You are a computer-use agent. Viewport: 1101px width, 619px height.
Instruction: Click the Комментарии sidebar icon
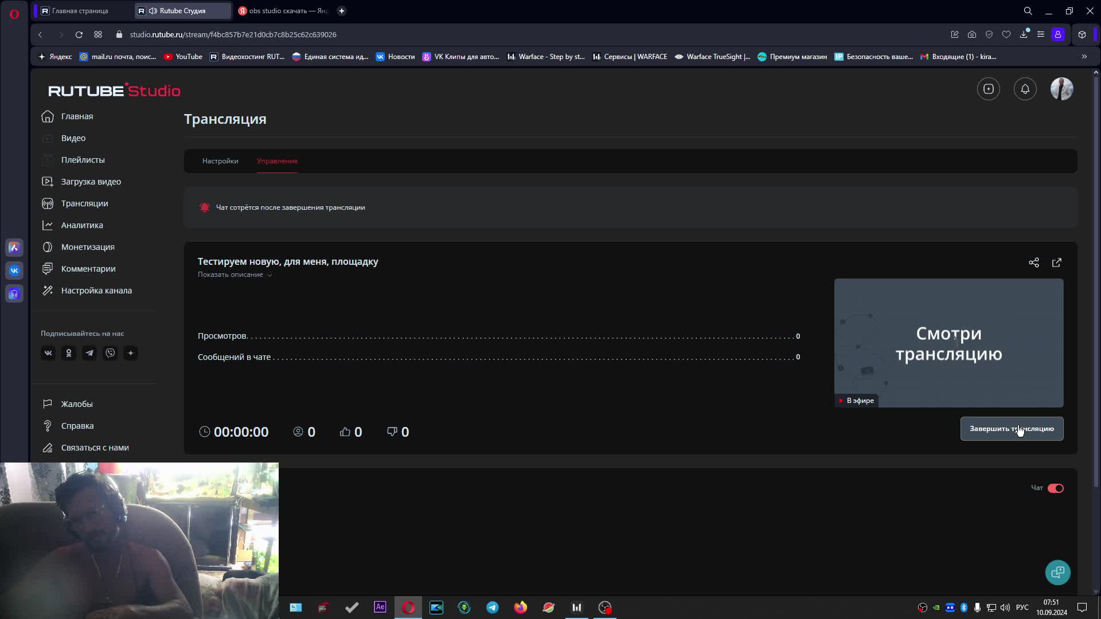(48, 268)
